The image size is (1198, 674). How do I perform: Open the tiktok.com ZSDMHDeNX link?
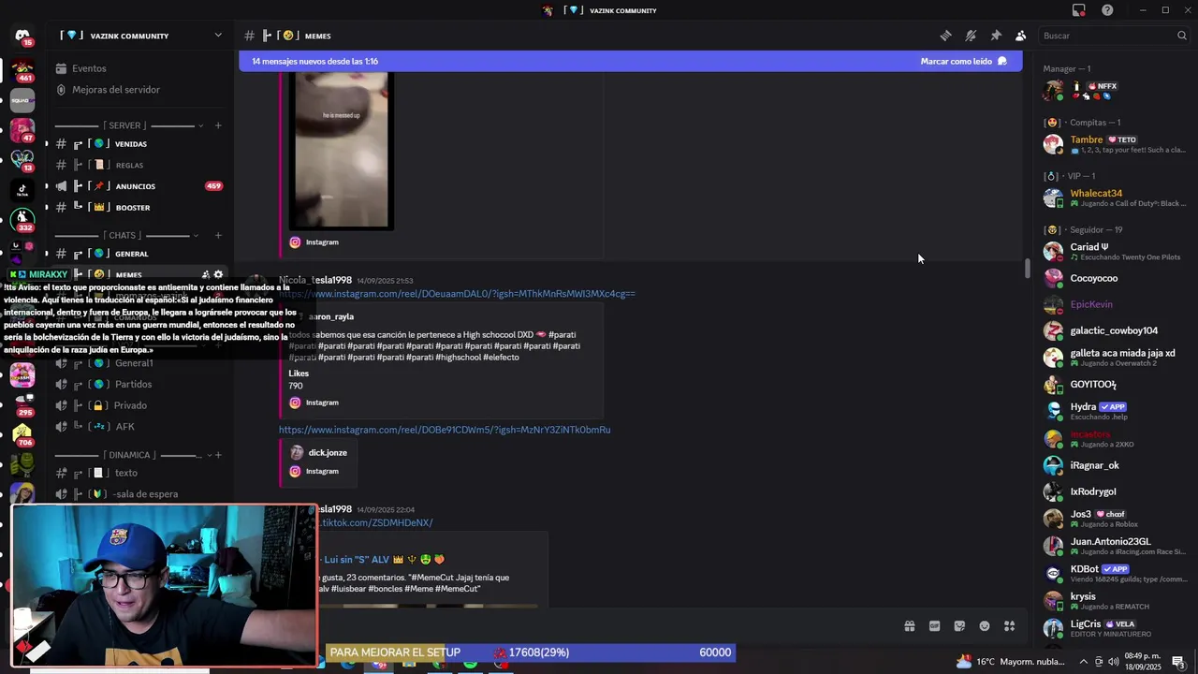376,523
